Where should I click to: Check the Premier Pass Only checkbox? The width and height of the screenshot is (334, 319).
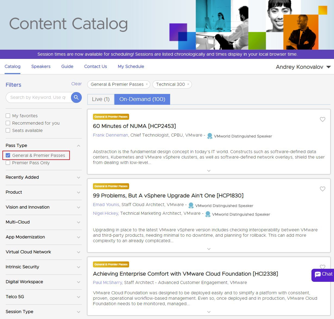[x=8, y=163]
